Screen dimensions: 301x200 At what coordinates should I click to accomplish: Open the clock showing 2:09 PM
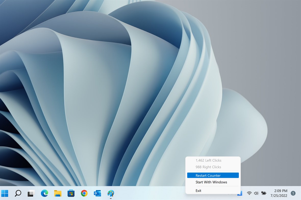tap(279, 193)
